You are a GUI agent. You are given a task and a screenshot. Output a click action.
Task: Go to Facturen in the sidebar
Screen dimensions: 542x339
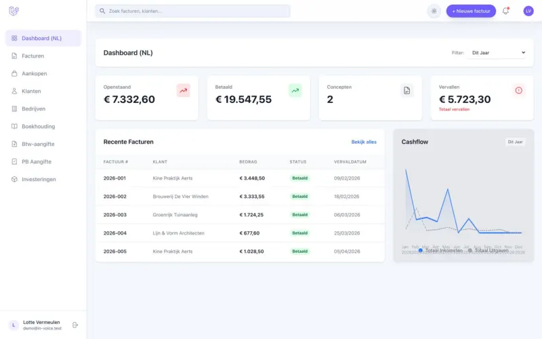coord(43,56)
